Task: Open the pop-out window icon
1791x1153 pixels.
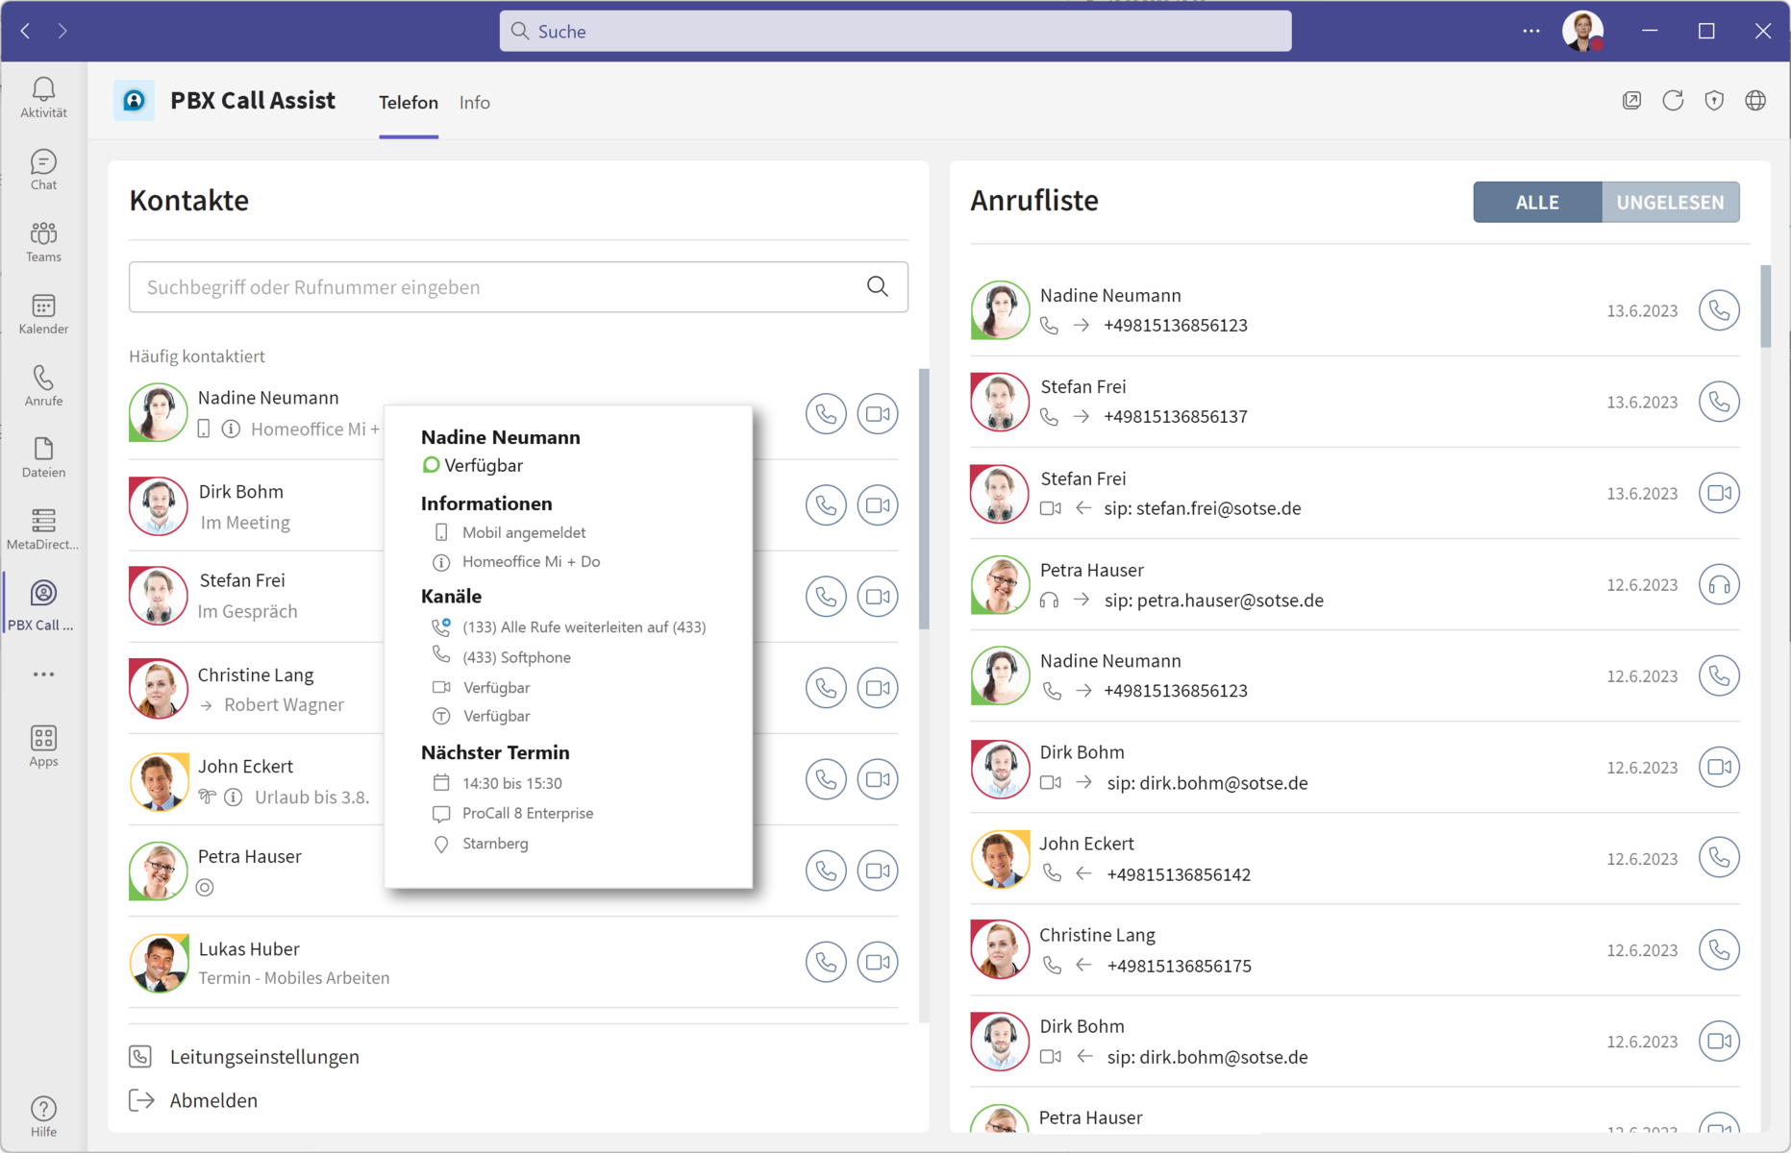Action: pyautogui.click(x=1631, y=101)
